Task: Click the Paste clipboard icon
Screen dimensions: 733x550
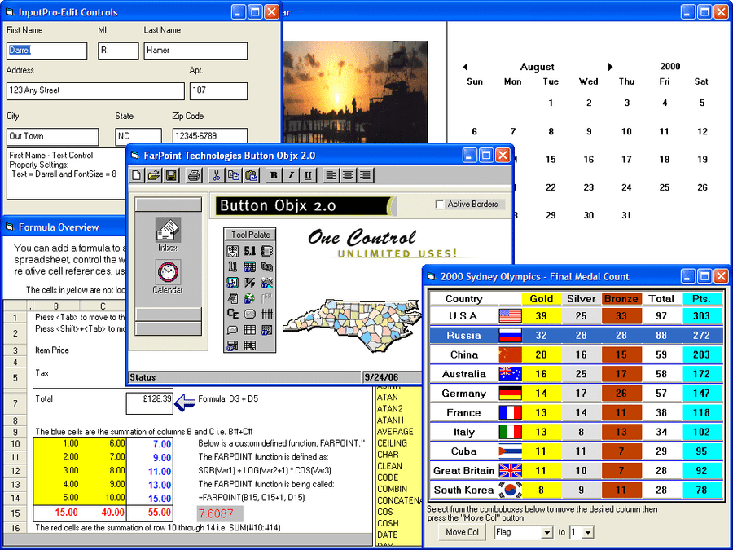Action: tap(251, 175)
